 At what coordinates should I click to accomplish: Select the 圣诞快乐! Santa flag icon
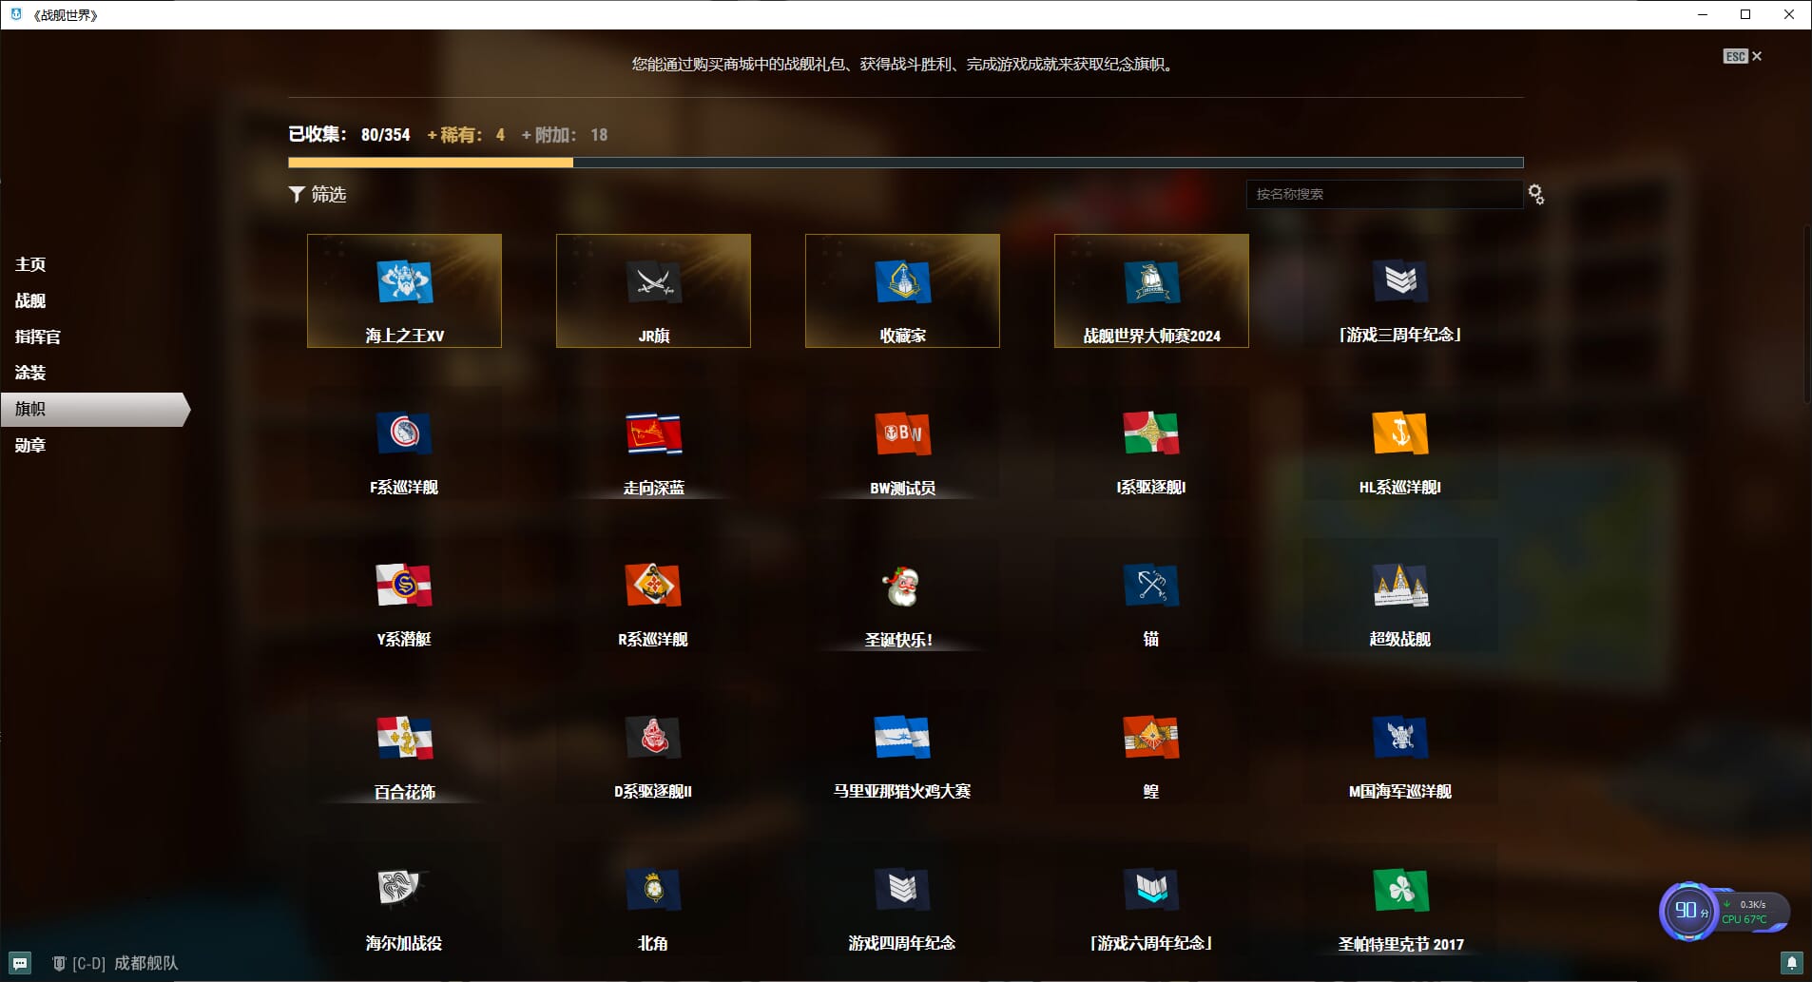(x=901, y=587)
